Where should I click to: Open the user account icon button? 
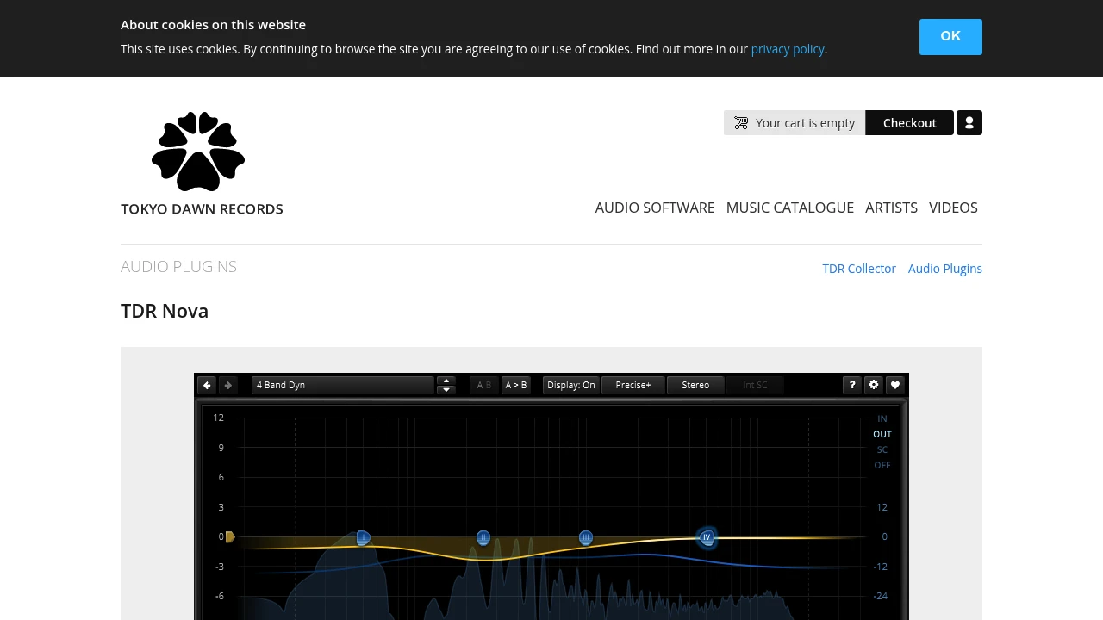point(969,123)
